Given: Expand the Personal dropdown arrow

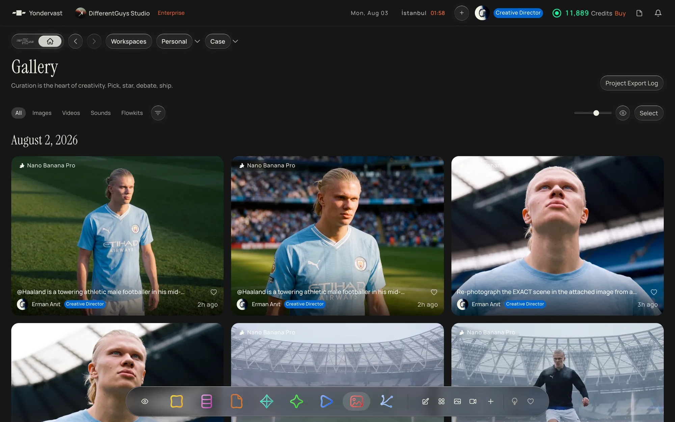Looking at the screenshot, I should coord(197,41).
